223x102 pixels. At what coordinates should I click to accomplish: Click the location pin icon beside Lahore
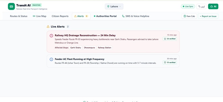click(108, 6)
